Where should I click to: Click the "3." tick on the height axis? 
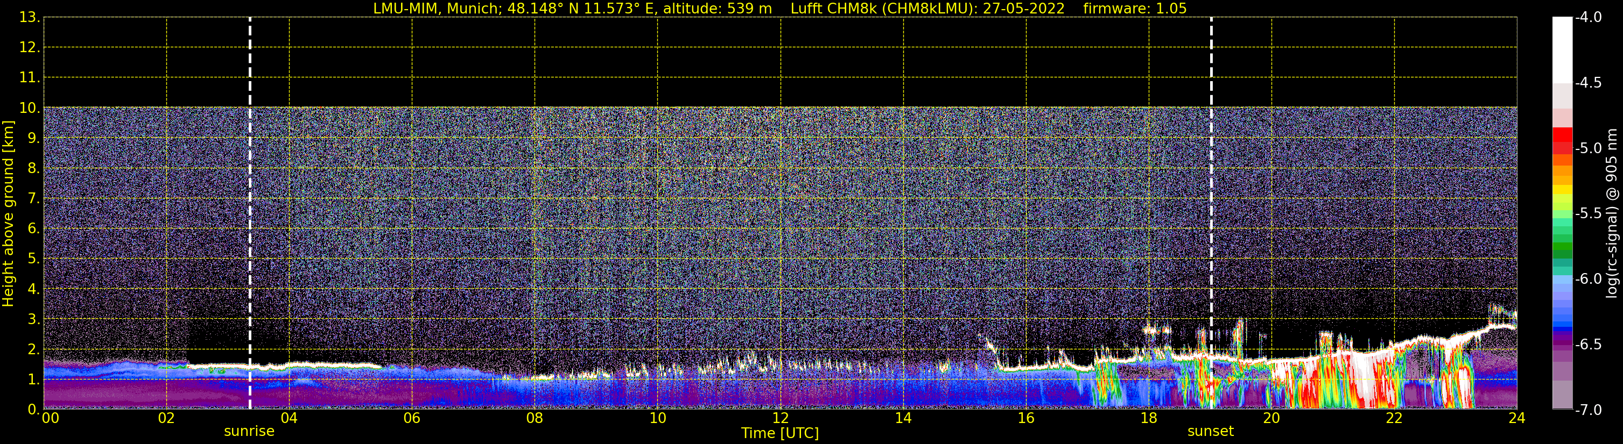tap(33, 319)
